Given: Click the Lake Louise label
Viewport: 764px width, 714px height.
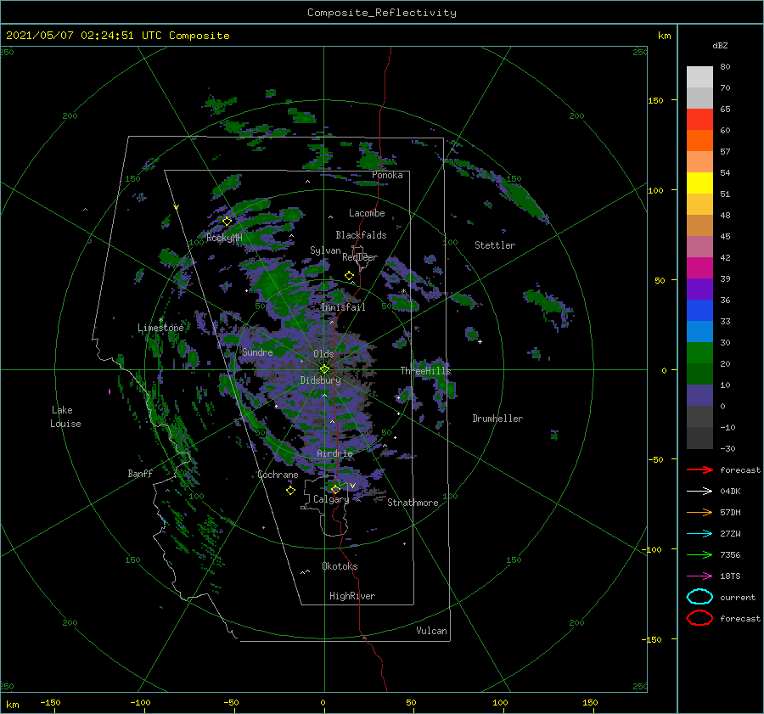Looking at the screenshot, I should click(x=65, y=417).
